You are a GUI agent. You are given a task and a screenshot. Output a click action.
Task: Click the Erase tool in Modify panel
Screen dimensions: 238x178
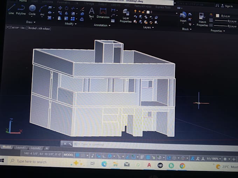(x=82, y=9)
